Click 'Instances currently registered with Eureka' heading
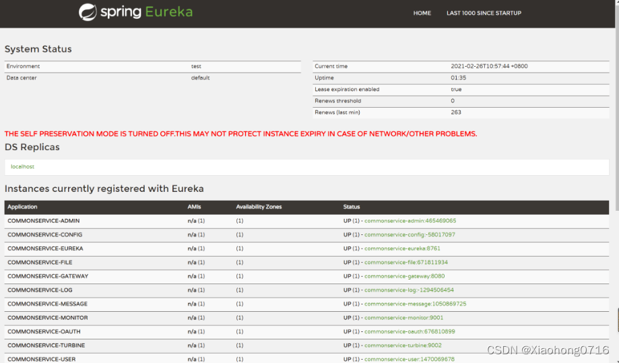 pyautogui.click(x=104, y=189)
